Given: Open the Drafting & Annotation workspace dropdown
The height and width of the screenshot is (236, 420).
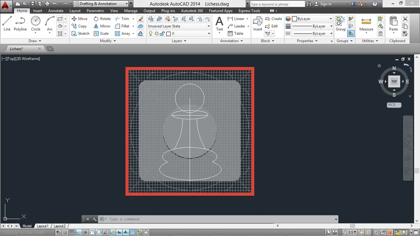Looking at the screenshot, I should click(x=101, y=4).
